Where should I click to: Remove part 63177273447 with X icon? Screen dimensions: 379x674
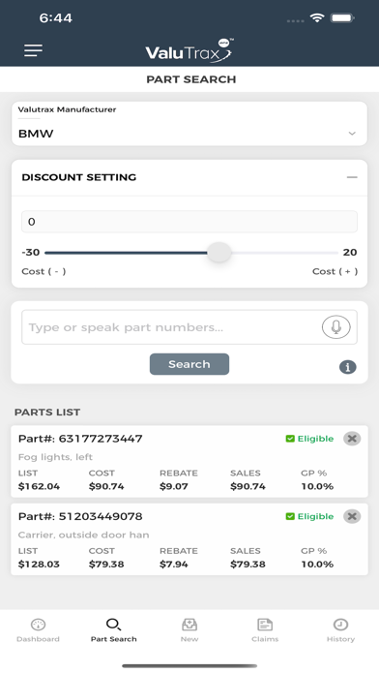(352, 439)
